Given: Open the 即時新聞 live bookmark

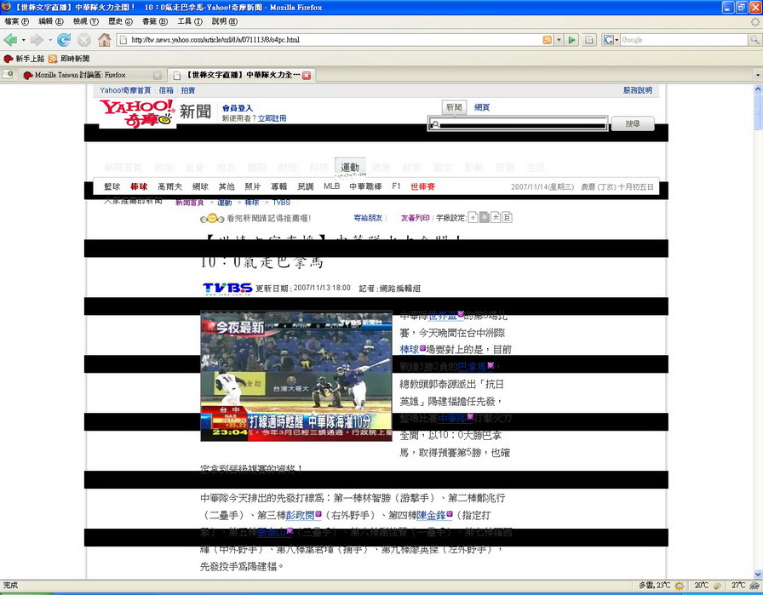Looking at the screenshot, I should point(69,59).
